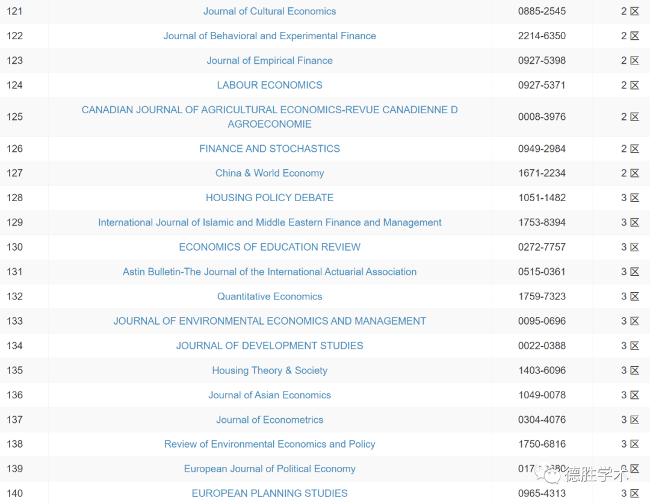Click the 2区 rank for China & World Economy
650x503 pixels.
630,173
